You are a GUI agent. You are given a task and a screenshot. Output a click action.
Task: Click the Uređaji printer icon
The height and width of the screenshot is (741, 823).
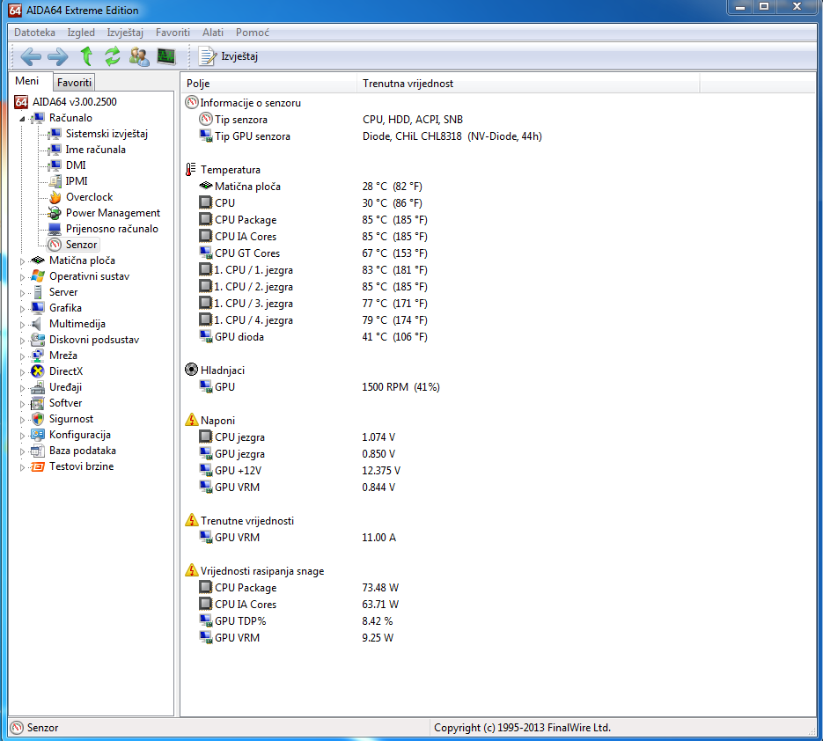point(37,387)
